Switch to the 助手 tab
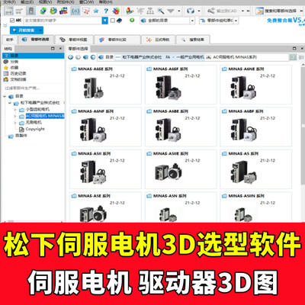 coord(10,40)
